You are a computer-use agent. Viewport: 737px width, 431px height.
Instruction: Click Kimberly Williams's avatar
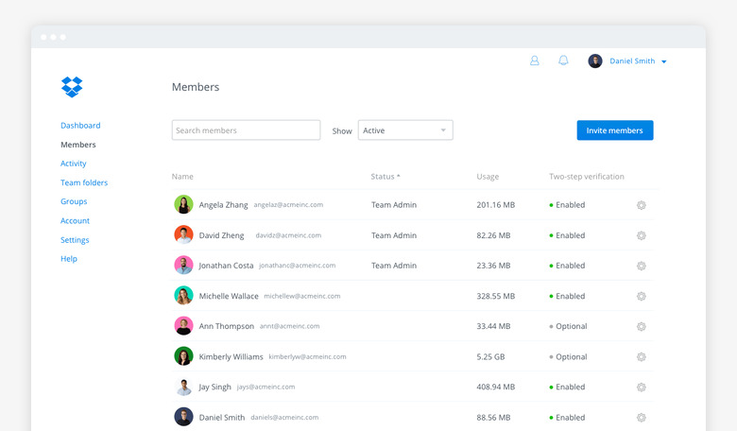(x=184, y=356)
